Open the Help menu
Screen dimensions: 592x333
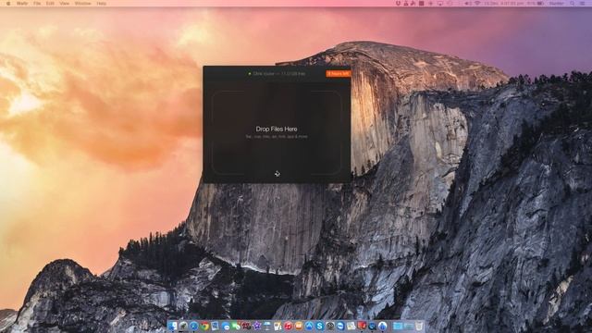pyautogui.click(x=101, y=4)
